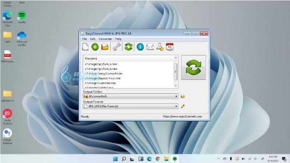Open the taskbar clock and date
This screenshot has width=290, height=163.
[273, 159]
